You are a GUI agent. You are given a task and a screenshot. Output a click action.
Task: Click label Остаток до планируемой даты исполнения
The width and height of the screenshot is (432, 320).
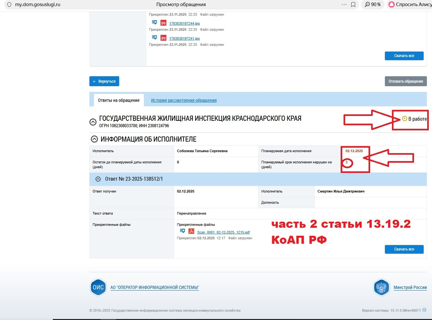(127, 164)
